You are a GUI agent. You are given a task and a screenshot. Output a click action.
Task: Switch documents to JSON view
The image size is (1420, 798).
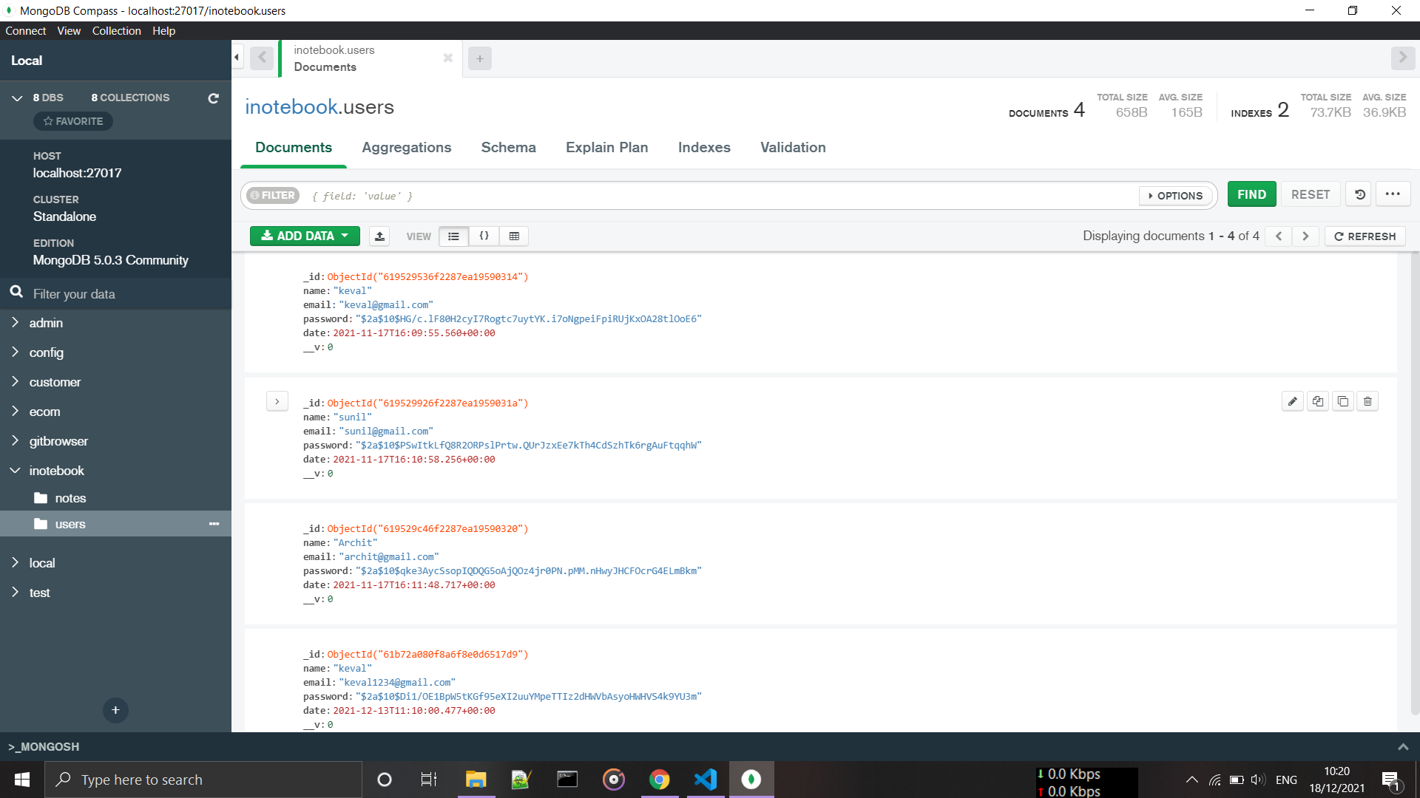pyautogui.click(x=484, y=236)
